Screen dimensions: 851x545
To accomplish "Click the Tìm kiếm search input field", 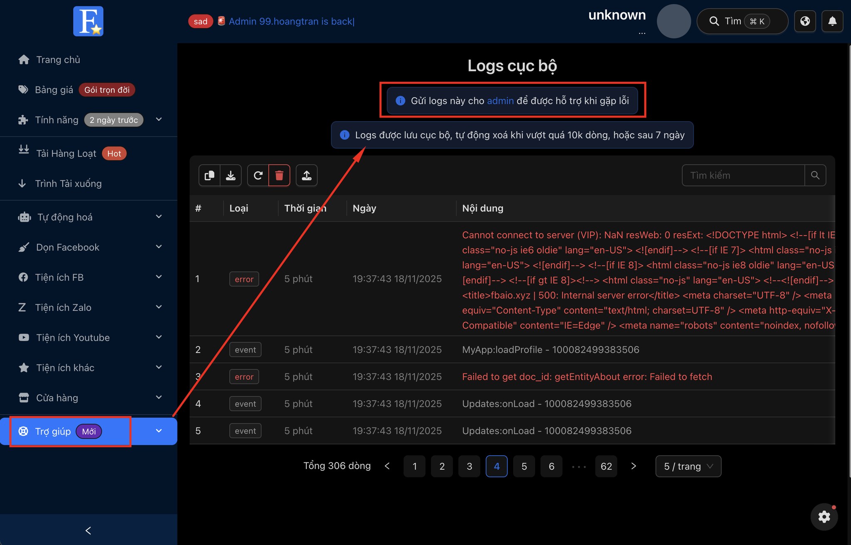I will [743, 175].
